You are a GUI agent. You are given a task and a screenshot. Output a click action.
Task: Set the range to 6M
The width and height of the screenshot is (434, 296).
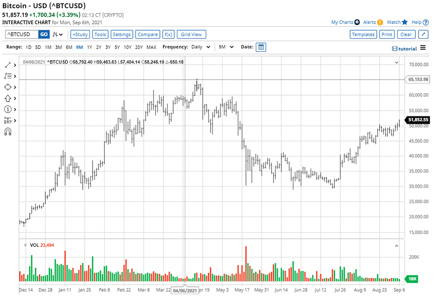[69, 47]
